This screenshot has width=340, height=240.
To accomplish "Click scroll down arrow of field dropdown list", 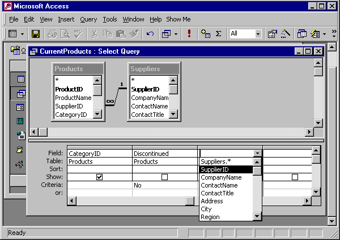I will [x=257, y=216].
